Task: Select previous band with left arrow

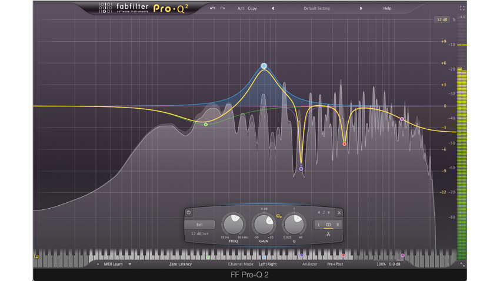Action: click(x=319, y=212)
